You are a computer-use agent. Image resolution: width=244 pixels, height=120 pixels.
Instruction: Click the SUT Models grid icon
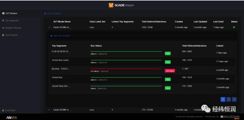click(x=3, y=13)
